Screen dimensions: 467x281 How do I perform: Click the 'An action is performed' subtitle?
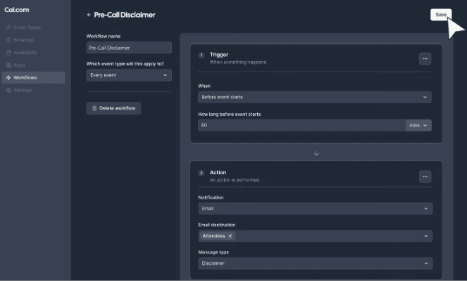[235, 180]
